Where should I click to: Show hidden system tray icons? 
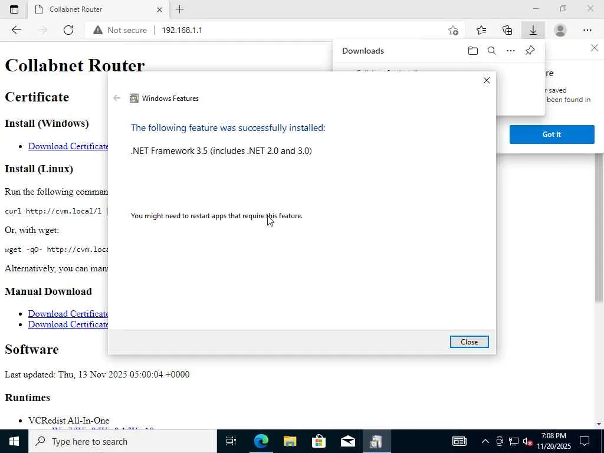coord(485,441)
